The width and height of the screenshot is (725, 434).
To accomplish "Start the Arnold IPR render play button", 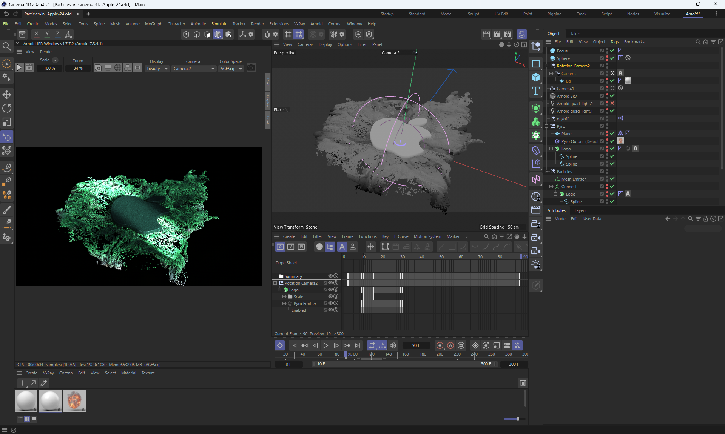I will 20,68.
